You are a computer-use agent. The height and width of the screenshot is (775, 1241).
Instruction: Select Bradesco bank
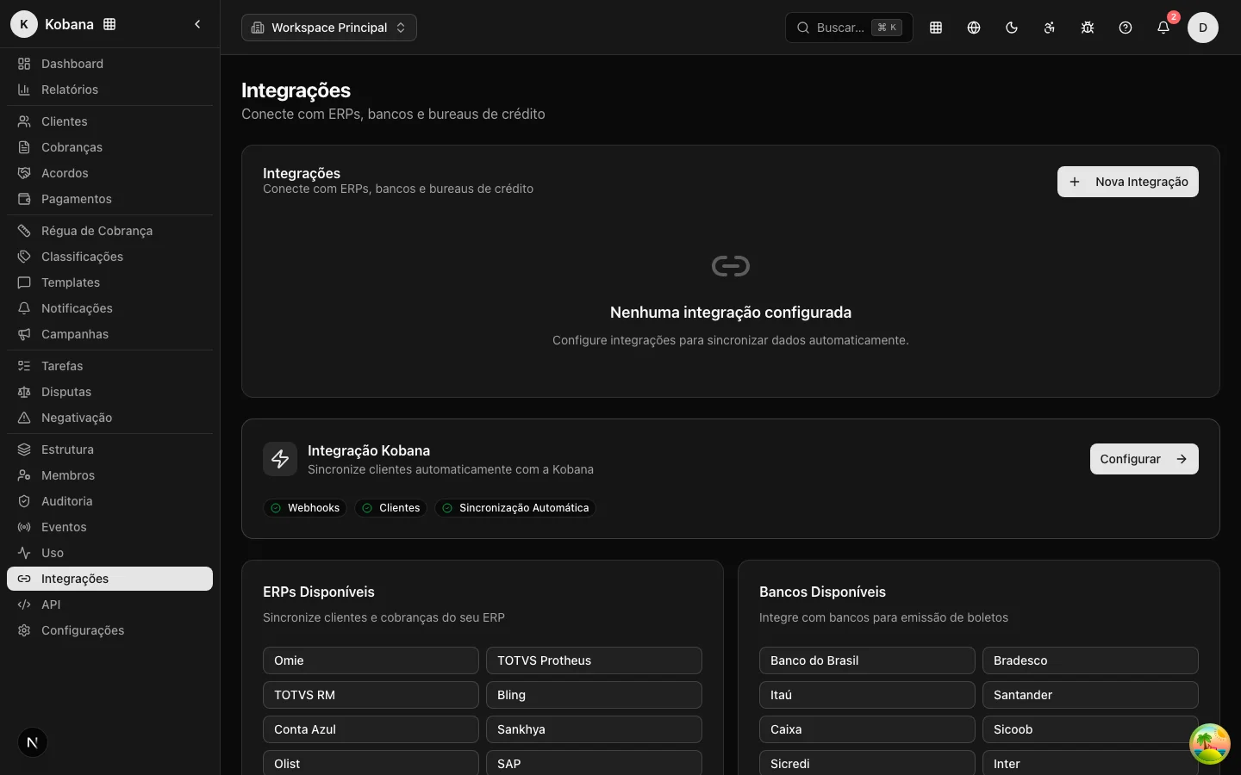(1090, 660)
